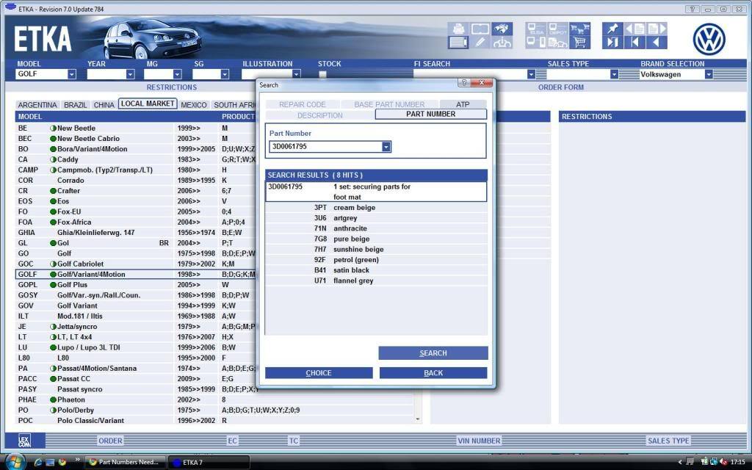This screenshot has height=470, width=752.
Task: Click the printer icon in the toolbar
Action: pos(458,29)
